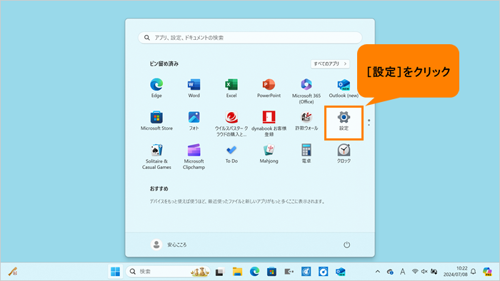The height and width of the screenshot is (281, 500).
Task: Click the pen icon at taskbar left
Action: [13, 272]
